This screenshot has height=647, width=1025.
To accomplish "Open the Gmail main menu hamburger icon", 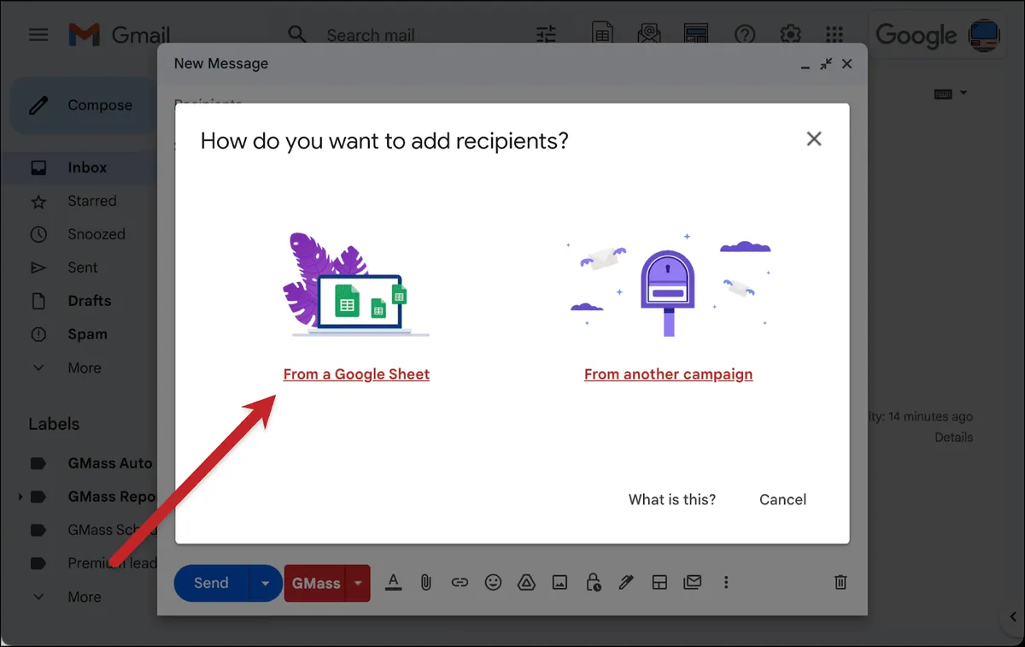I will point(38,35).
